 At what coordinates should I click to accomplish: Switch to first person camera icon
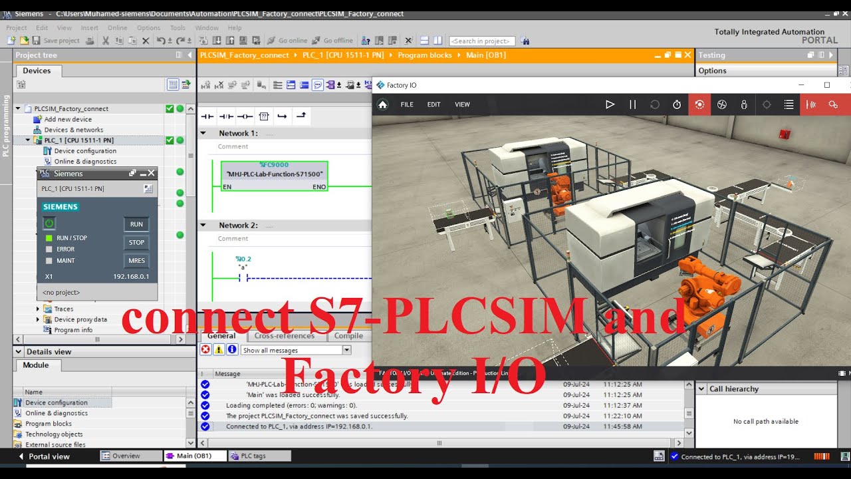point(744,104)
